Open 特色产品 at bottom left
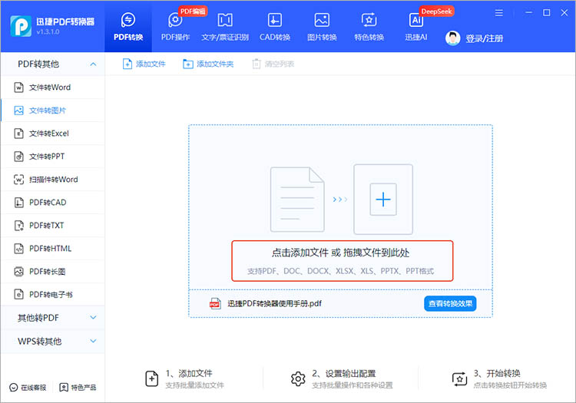Screen dimensions: 576x403 pos(78,388)
